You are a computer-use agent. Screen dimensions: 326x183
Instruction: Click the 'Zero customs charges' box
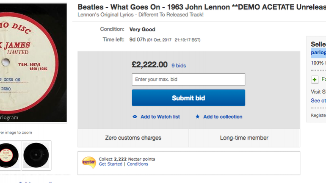(x=133, y=138)
